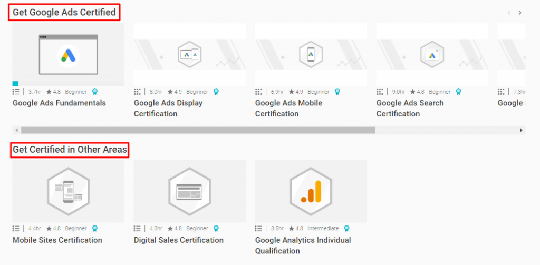The image size is (540, 265).
Task: Click certificate badge for Google Ads Mobile Certification
Action: [x=337, y=92]
